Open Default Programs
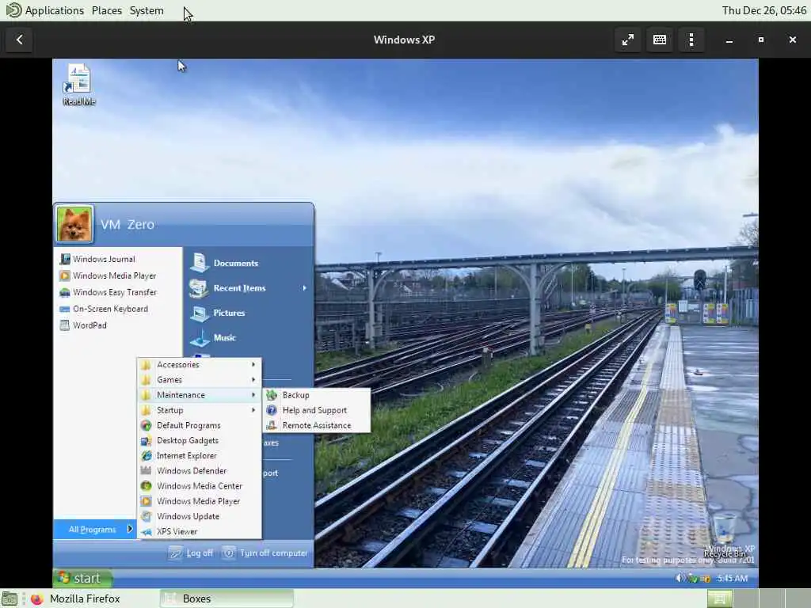The image size is (811, 608). point(199,425)
